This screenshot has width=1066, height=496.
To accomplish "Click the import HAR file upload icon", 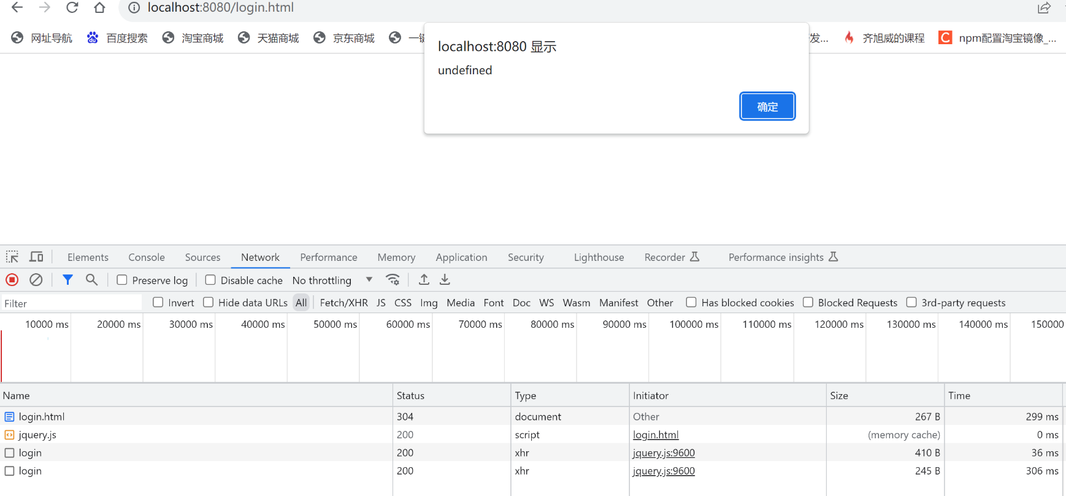I will tap(424, 280).
